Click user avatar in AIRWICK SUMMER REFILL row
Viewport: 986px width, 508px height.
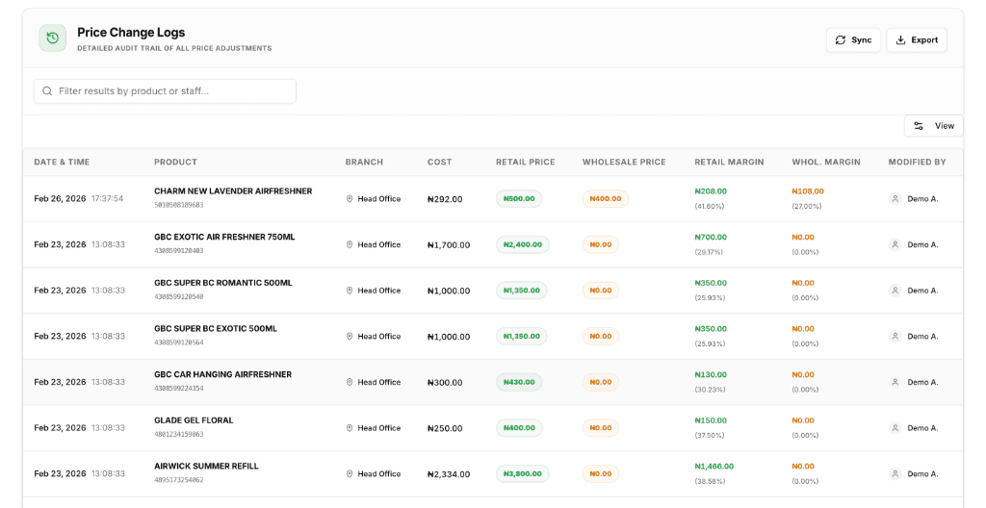click(895, 474)
